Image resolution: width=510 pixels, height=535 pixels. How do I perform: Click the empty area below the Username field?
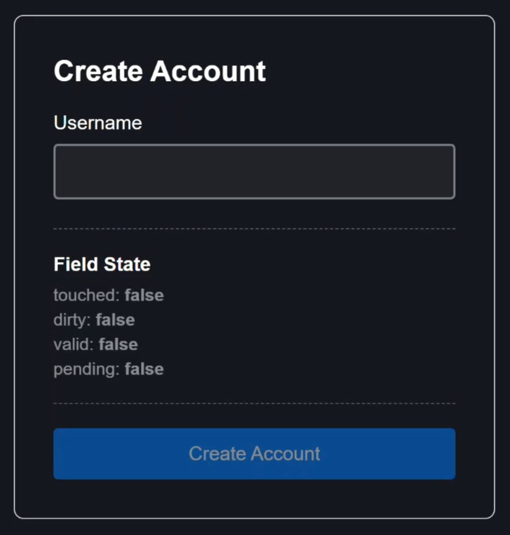(254, 211)
